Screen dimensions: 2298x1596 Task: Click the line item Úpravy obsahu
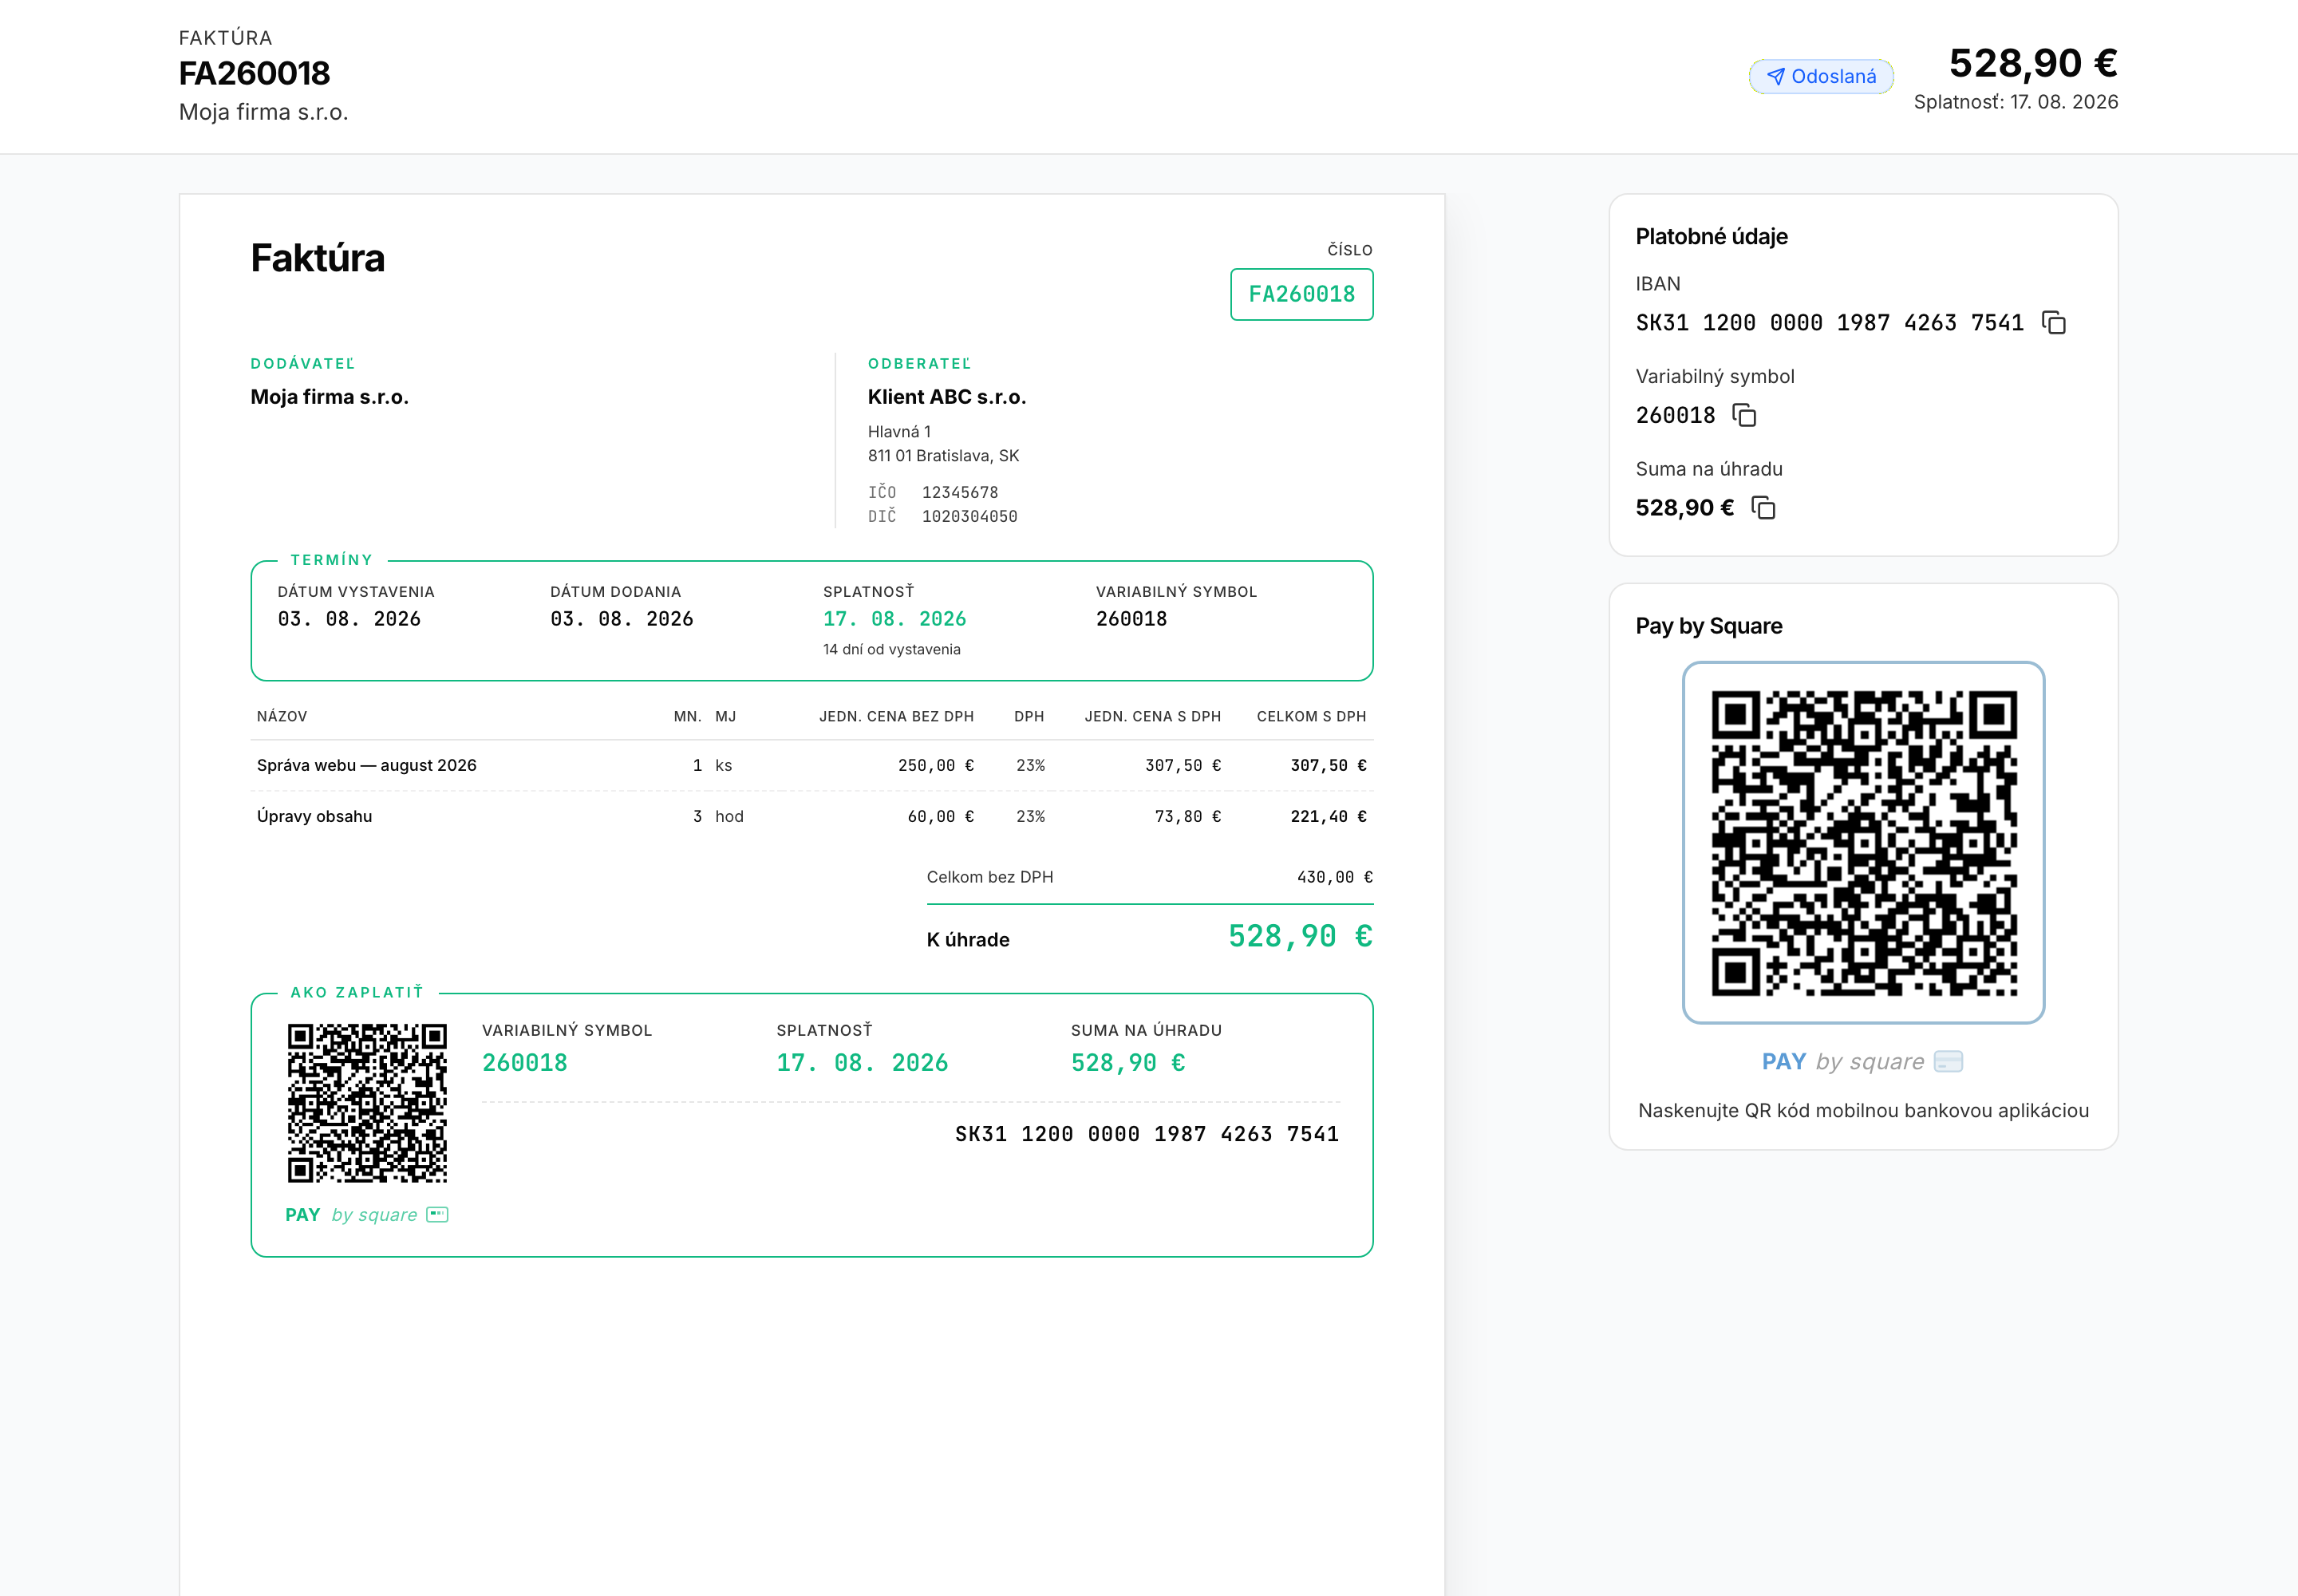click(x=314, y=816)
